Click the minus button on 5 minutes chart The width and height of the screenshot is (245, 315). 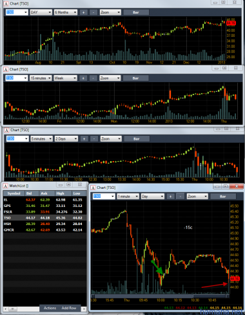[x=94, y=139]
